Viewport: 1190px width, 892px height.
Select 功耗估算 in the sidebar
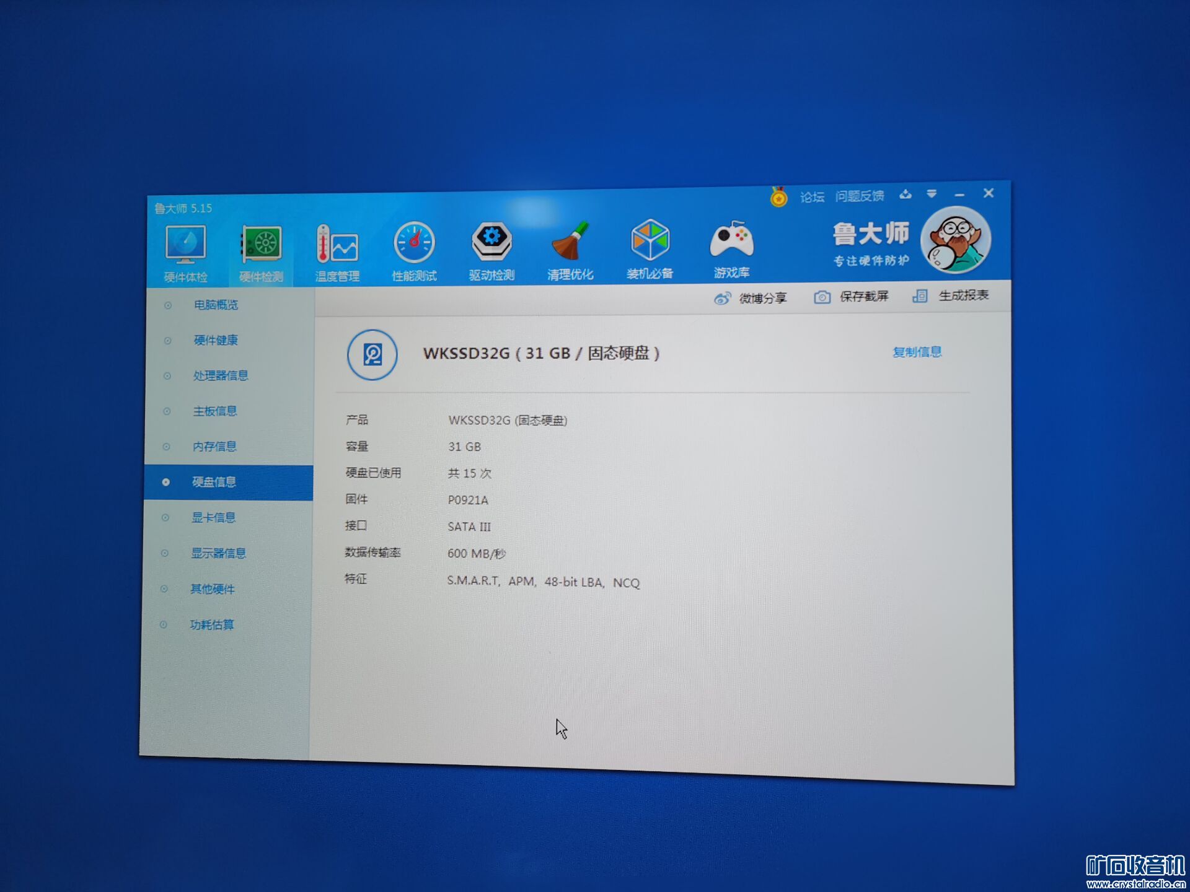(211, 624)
